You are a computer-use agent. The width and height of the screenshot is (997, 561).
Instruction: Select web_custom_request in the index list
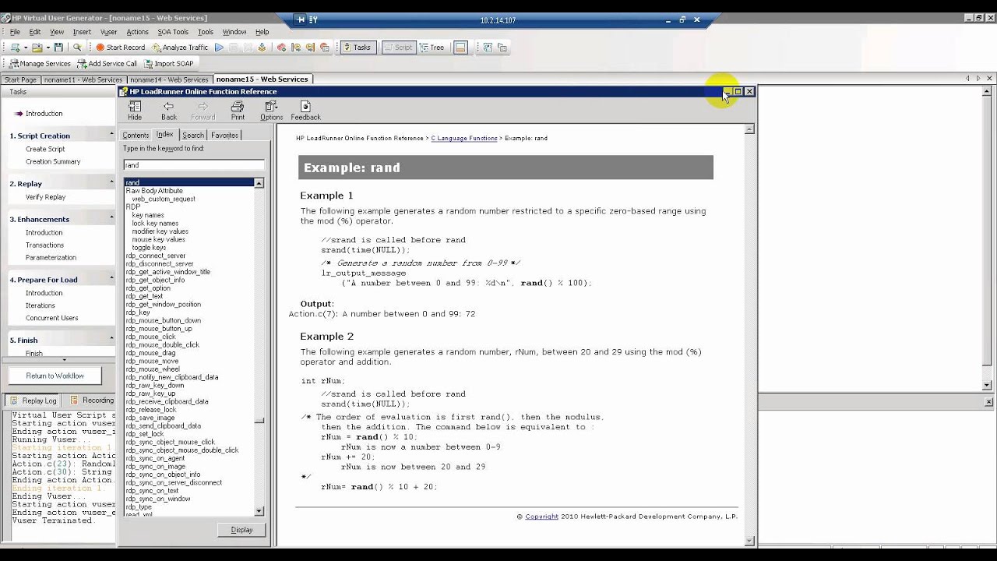[x=164, y=199]
